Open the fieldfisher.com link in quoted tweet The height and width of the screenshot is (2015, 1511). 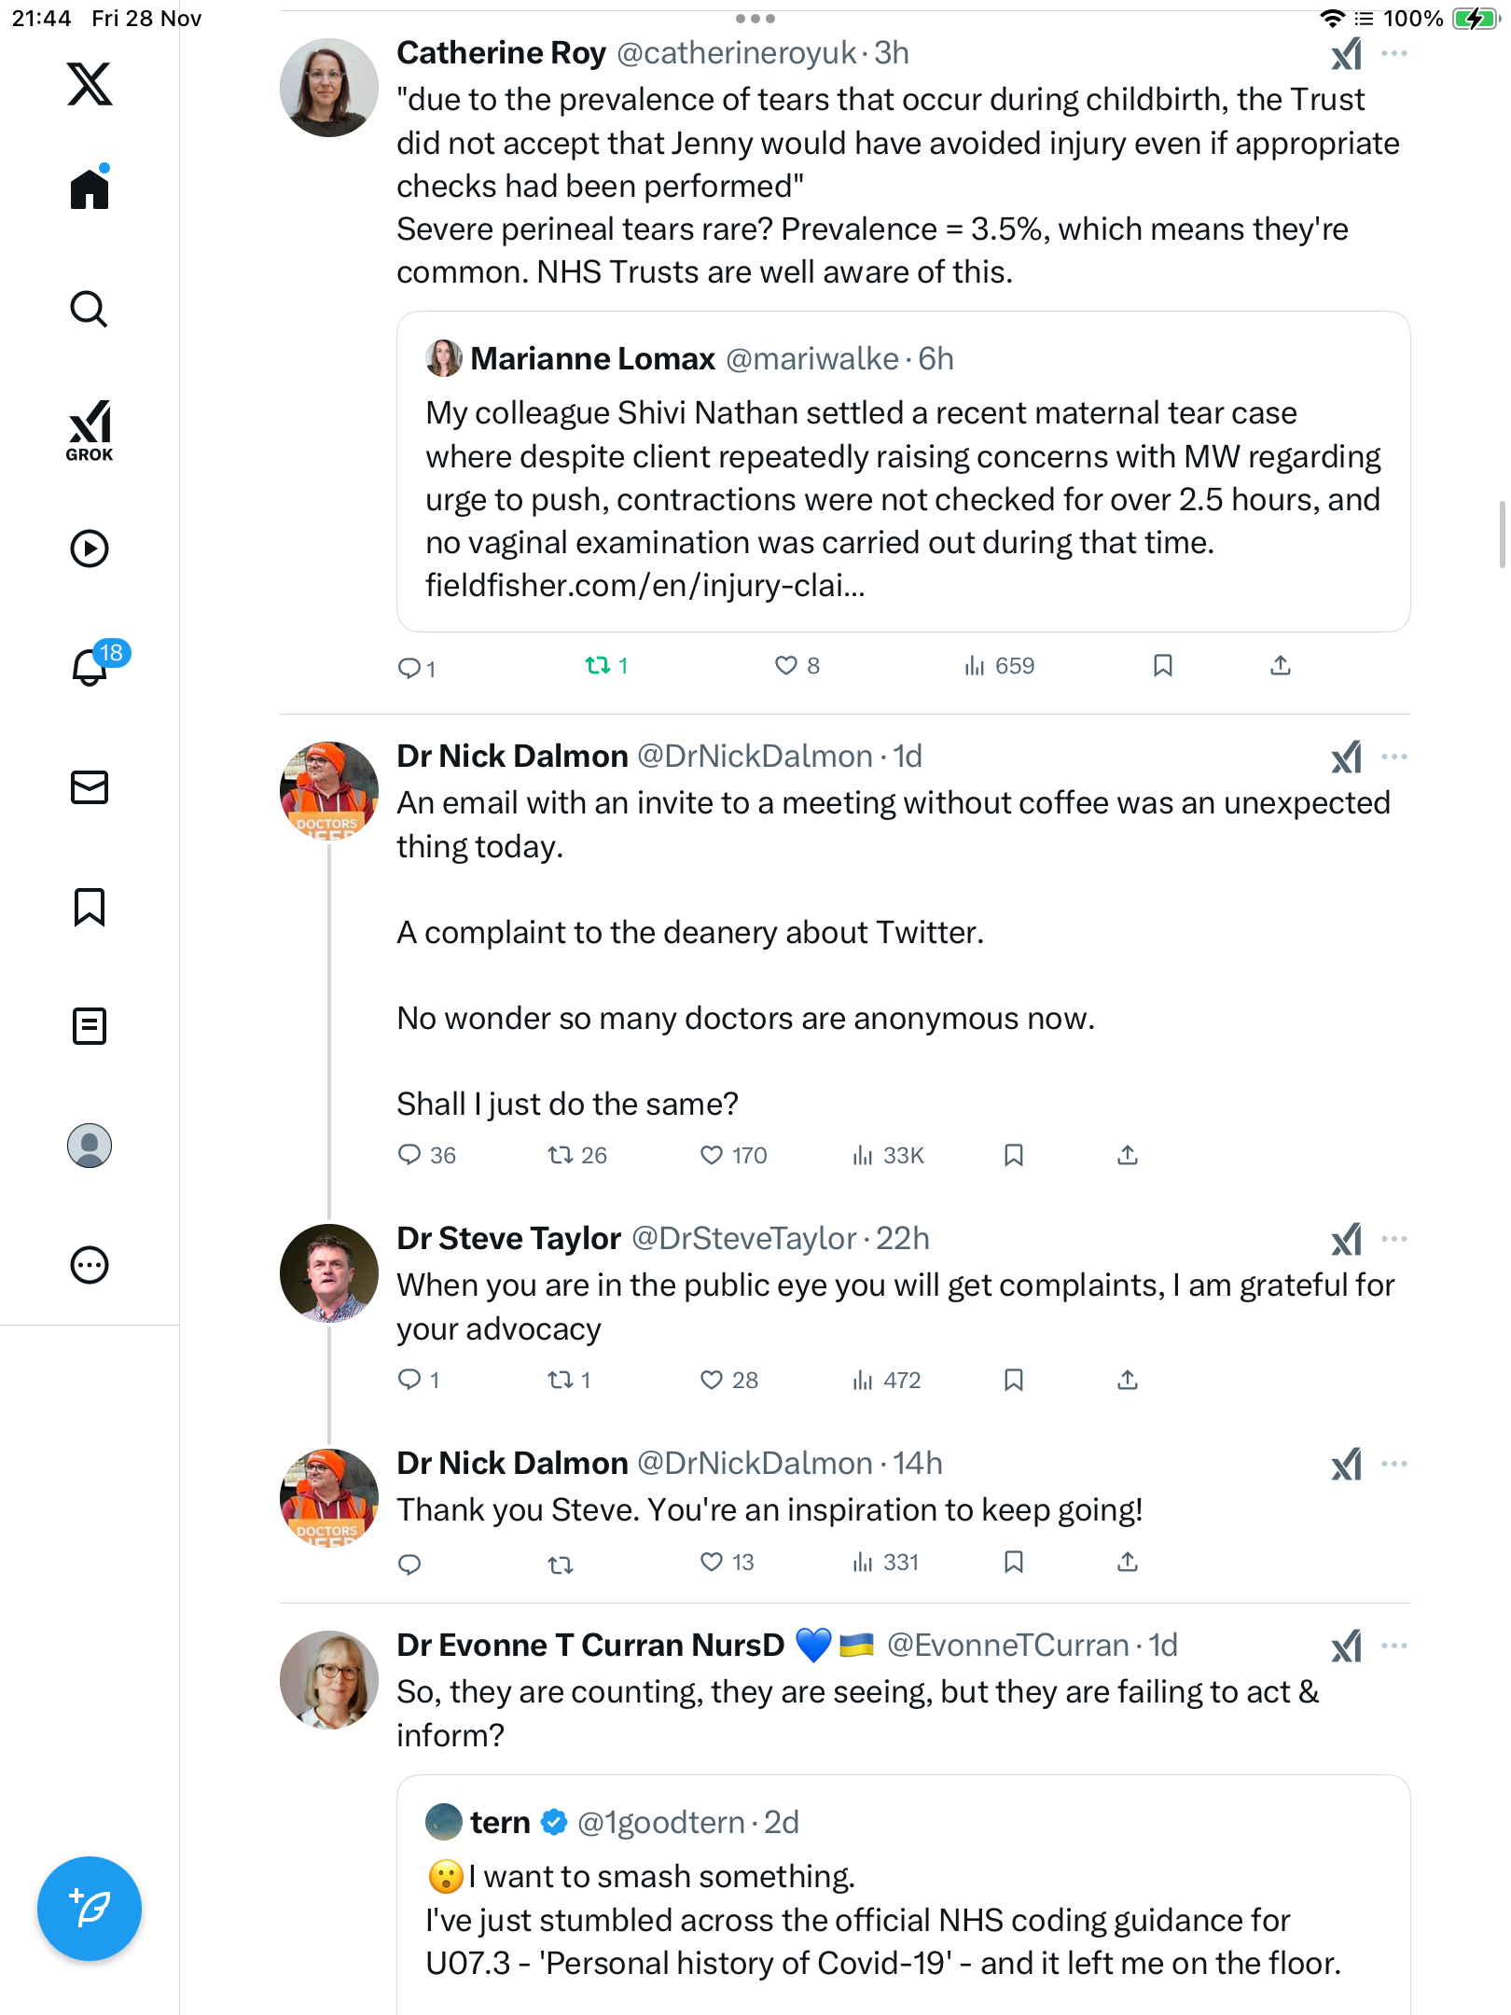pyautogui.click(x=645, y=586)
